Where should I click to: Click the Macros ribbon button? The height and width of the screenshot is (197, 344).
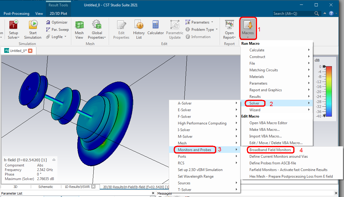[248, 28]
